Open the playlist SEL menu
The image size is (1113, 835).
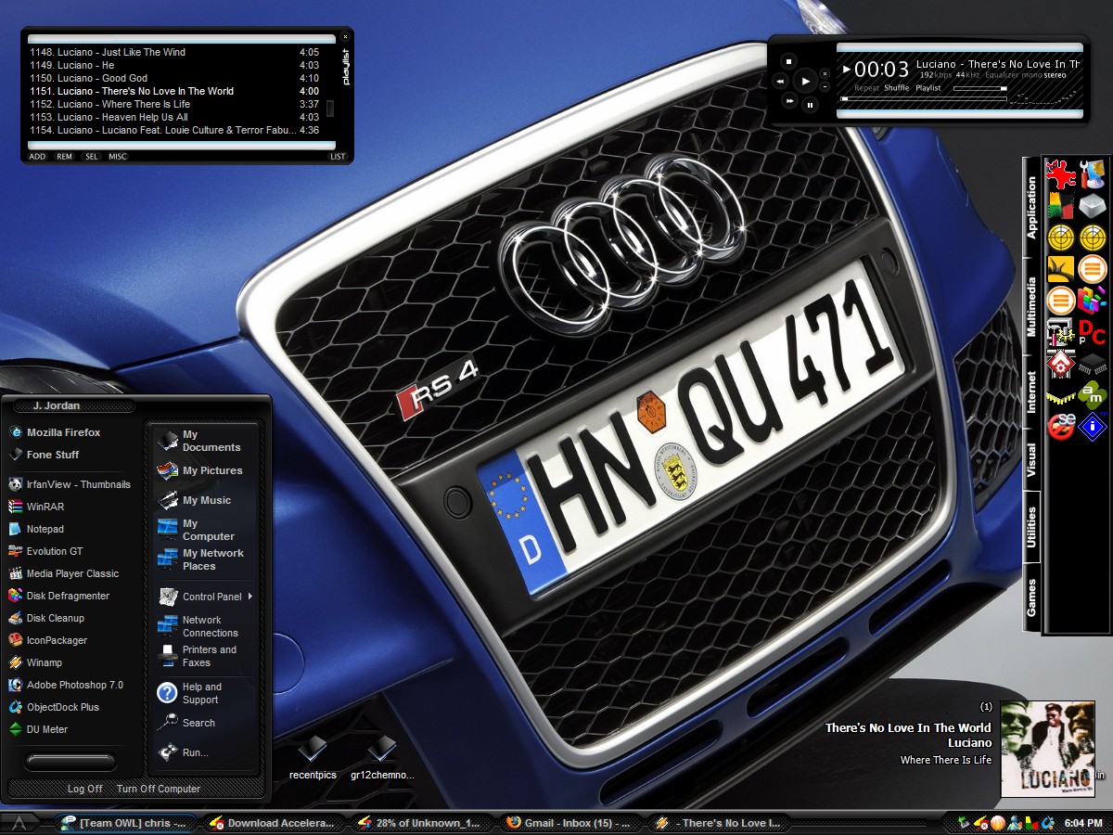[x=92, y=157]
